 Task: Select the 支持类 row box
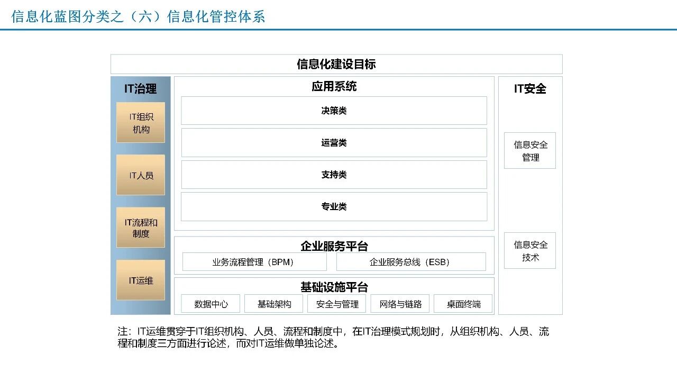pos(334,175)
